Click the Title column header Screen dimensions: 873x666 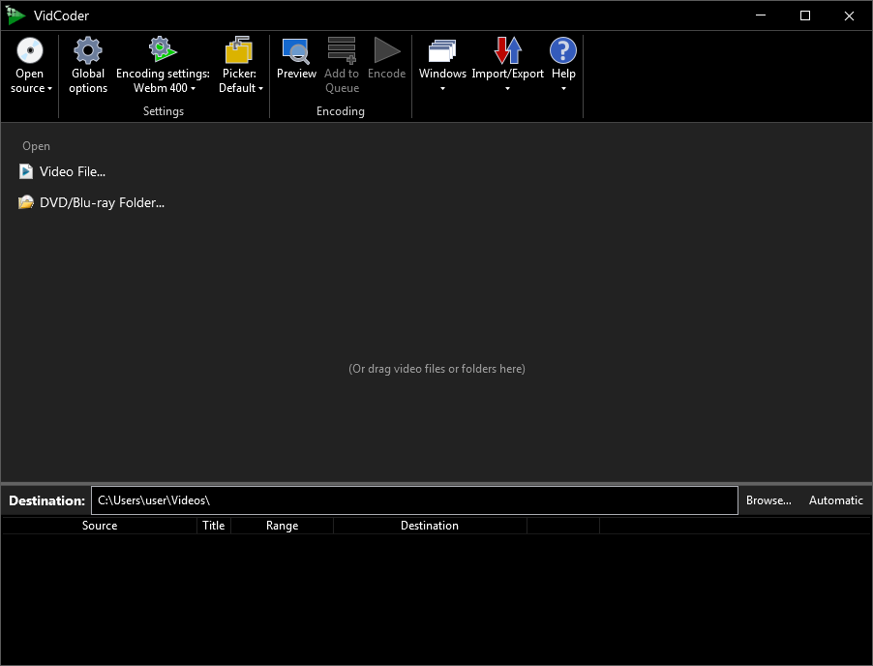tap(214, 525)
